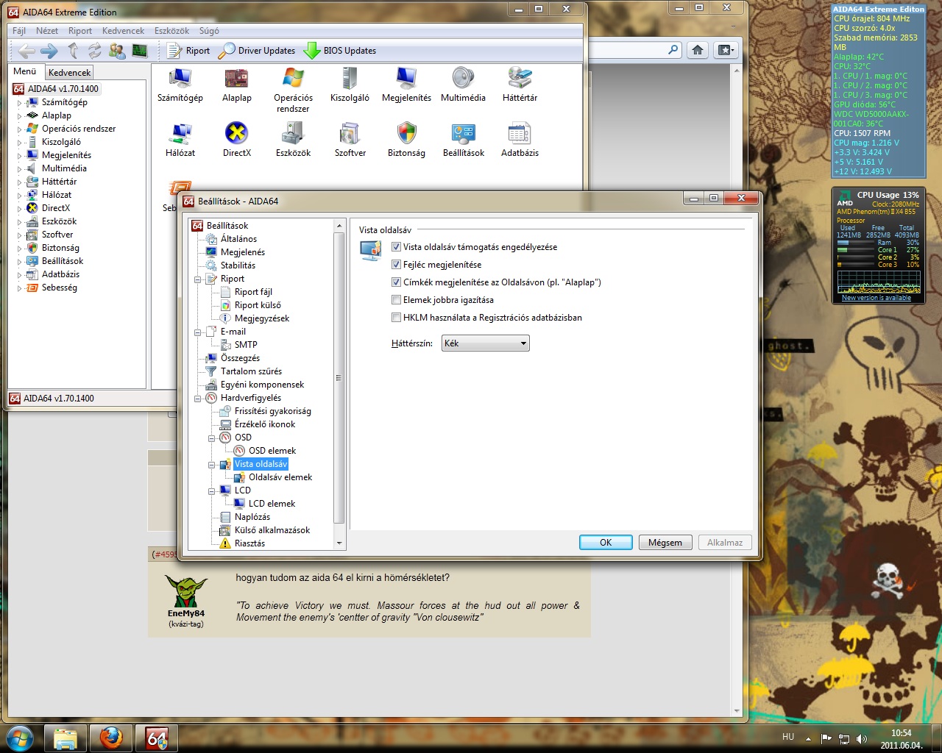
Task: Click the browser home button
Action: point(698,50)
